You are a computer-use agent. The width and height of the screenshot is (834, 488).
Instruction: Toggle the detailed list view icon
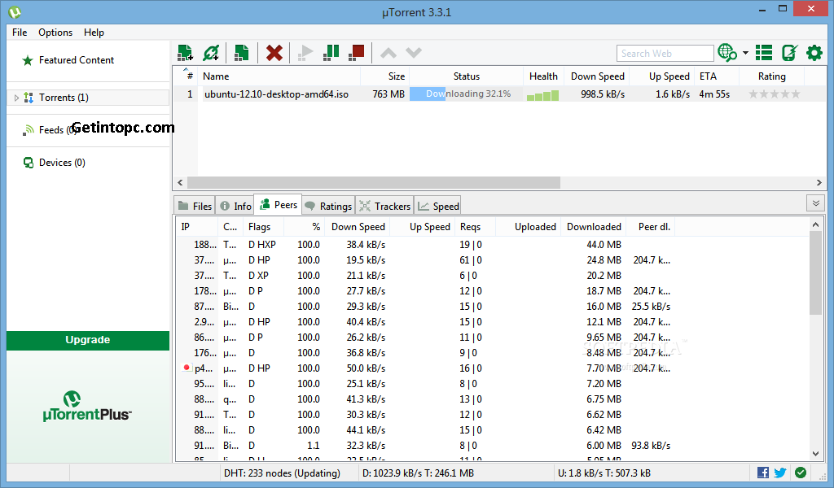click(764, 53)
